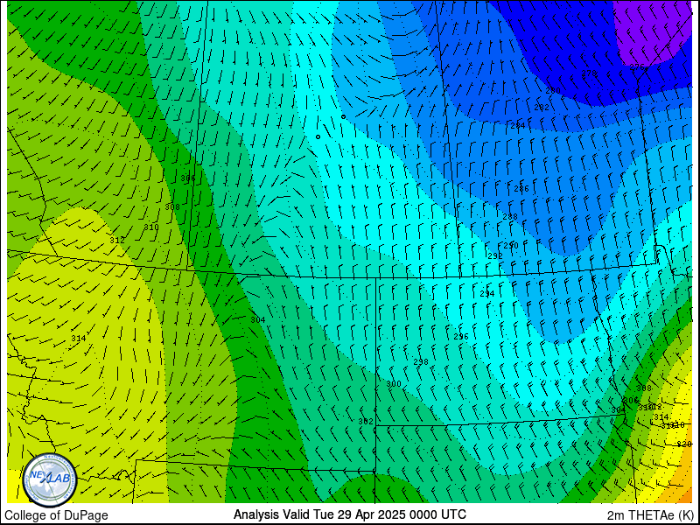Select the 288 contour label
Image resolution: width=700 pixels, height=525 pixels.
[x=510, y=217]
